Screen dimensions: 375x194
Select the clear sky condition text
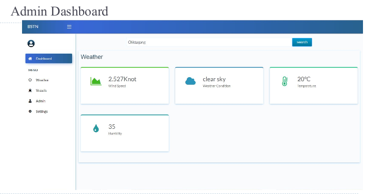click(214, 79)
